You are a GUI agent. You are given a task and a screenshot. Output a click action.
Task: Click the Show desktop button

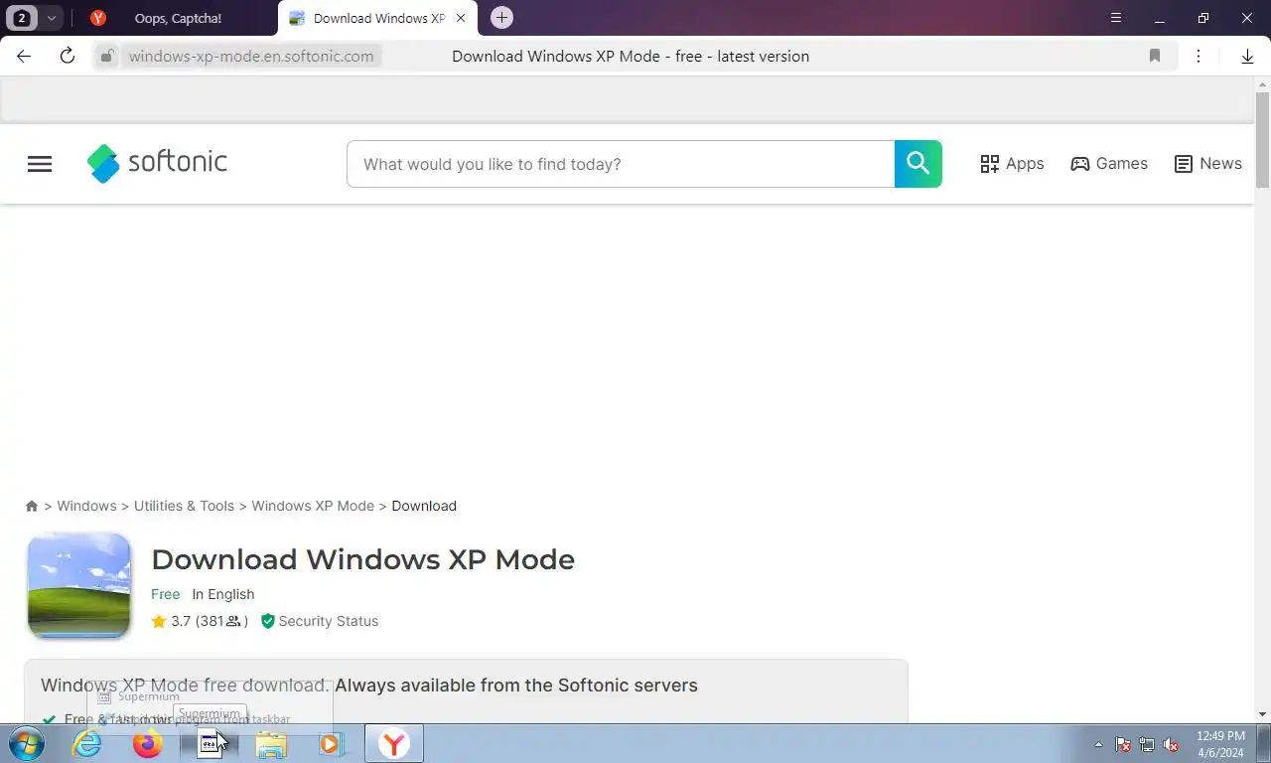(1263, 743)
